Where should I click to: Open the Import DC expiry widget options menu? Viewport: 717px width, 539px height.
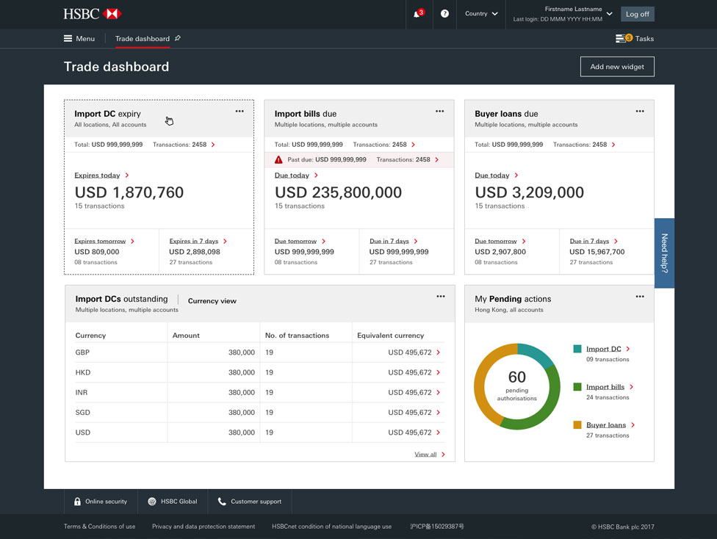click(239, 111)
